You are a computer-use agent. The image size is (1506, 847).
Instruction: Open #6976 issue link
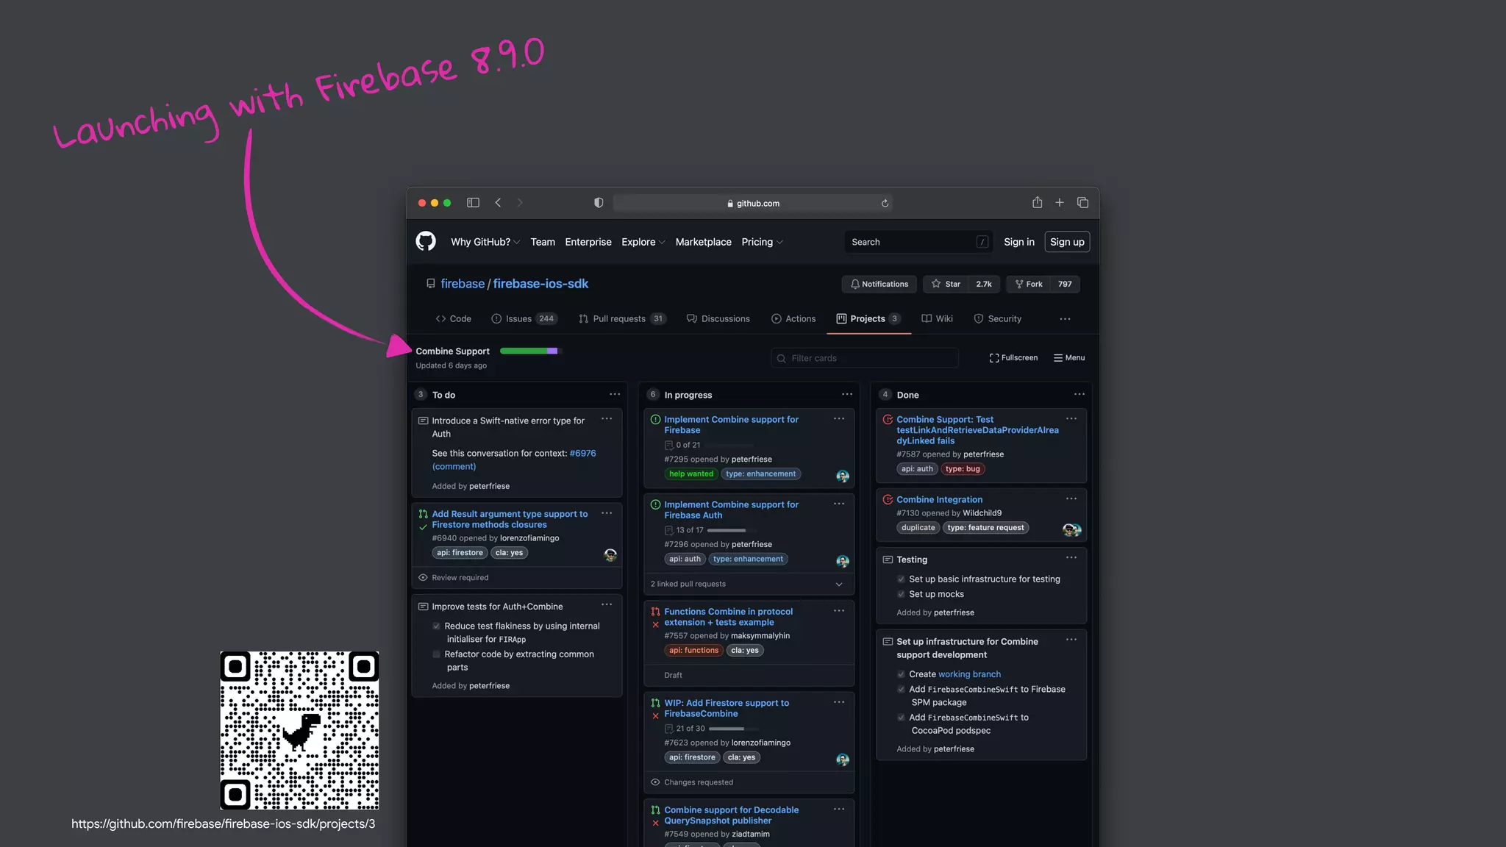(x=582, y=454)
